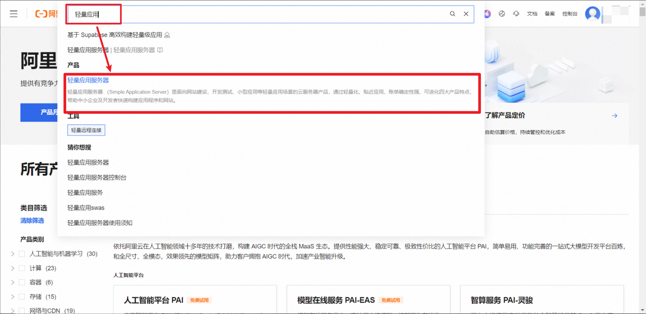Open 备案 in the top navigation

550,14
